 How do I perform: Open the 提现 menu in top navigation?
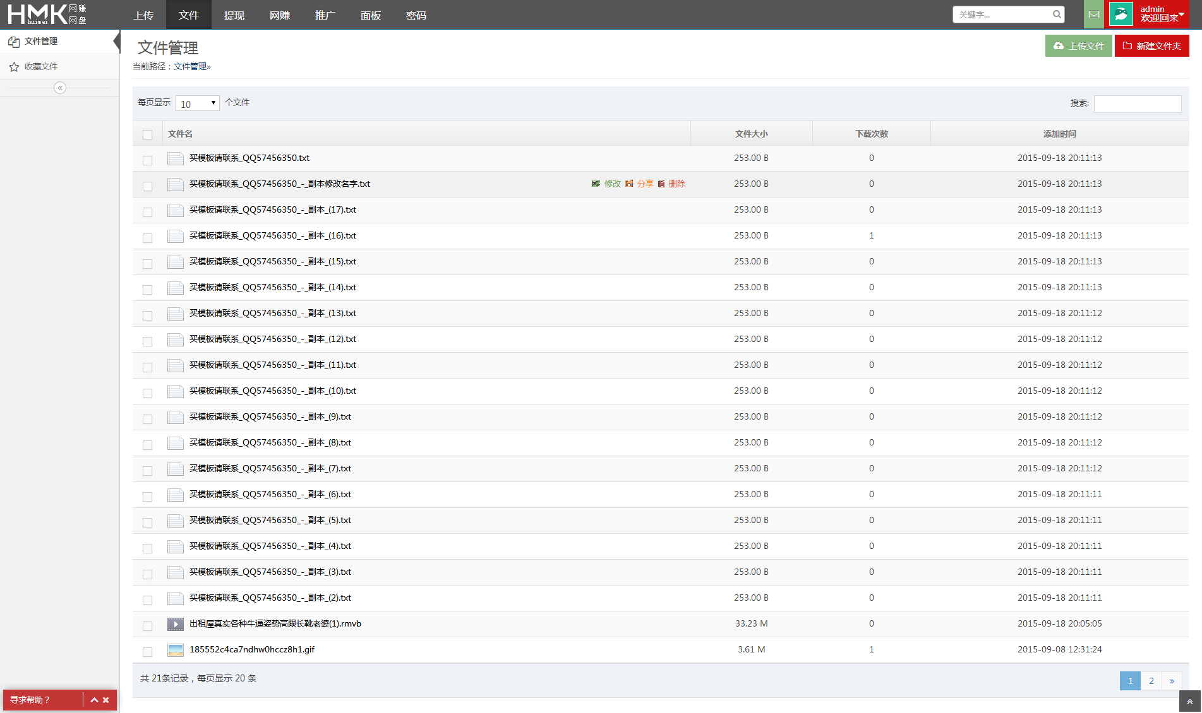coord(234,15)
